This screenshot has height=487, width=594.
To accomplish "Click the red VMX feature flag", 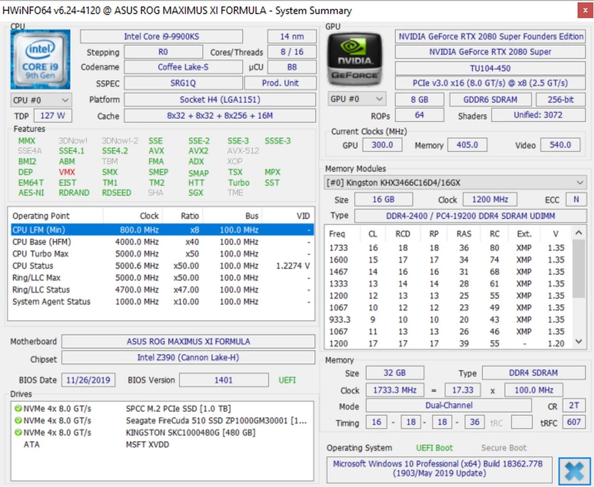I will coord(66,172).
